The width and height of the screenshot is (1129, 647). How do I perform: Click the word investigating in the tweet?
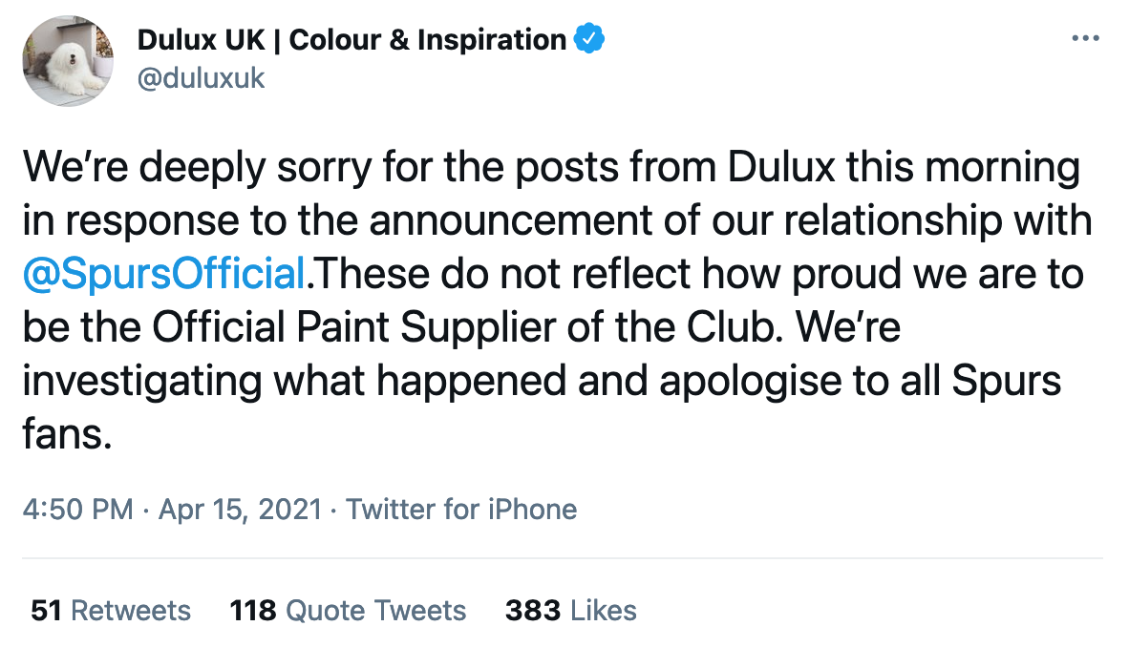(142, 382)
